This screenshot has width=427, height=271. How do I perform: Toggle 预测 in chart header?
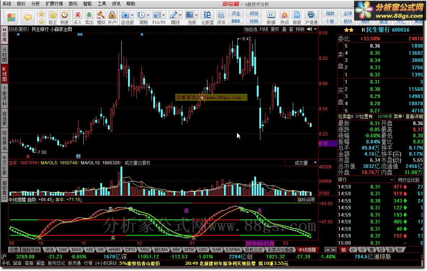point(300,29)
